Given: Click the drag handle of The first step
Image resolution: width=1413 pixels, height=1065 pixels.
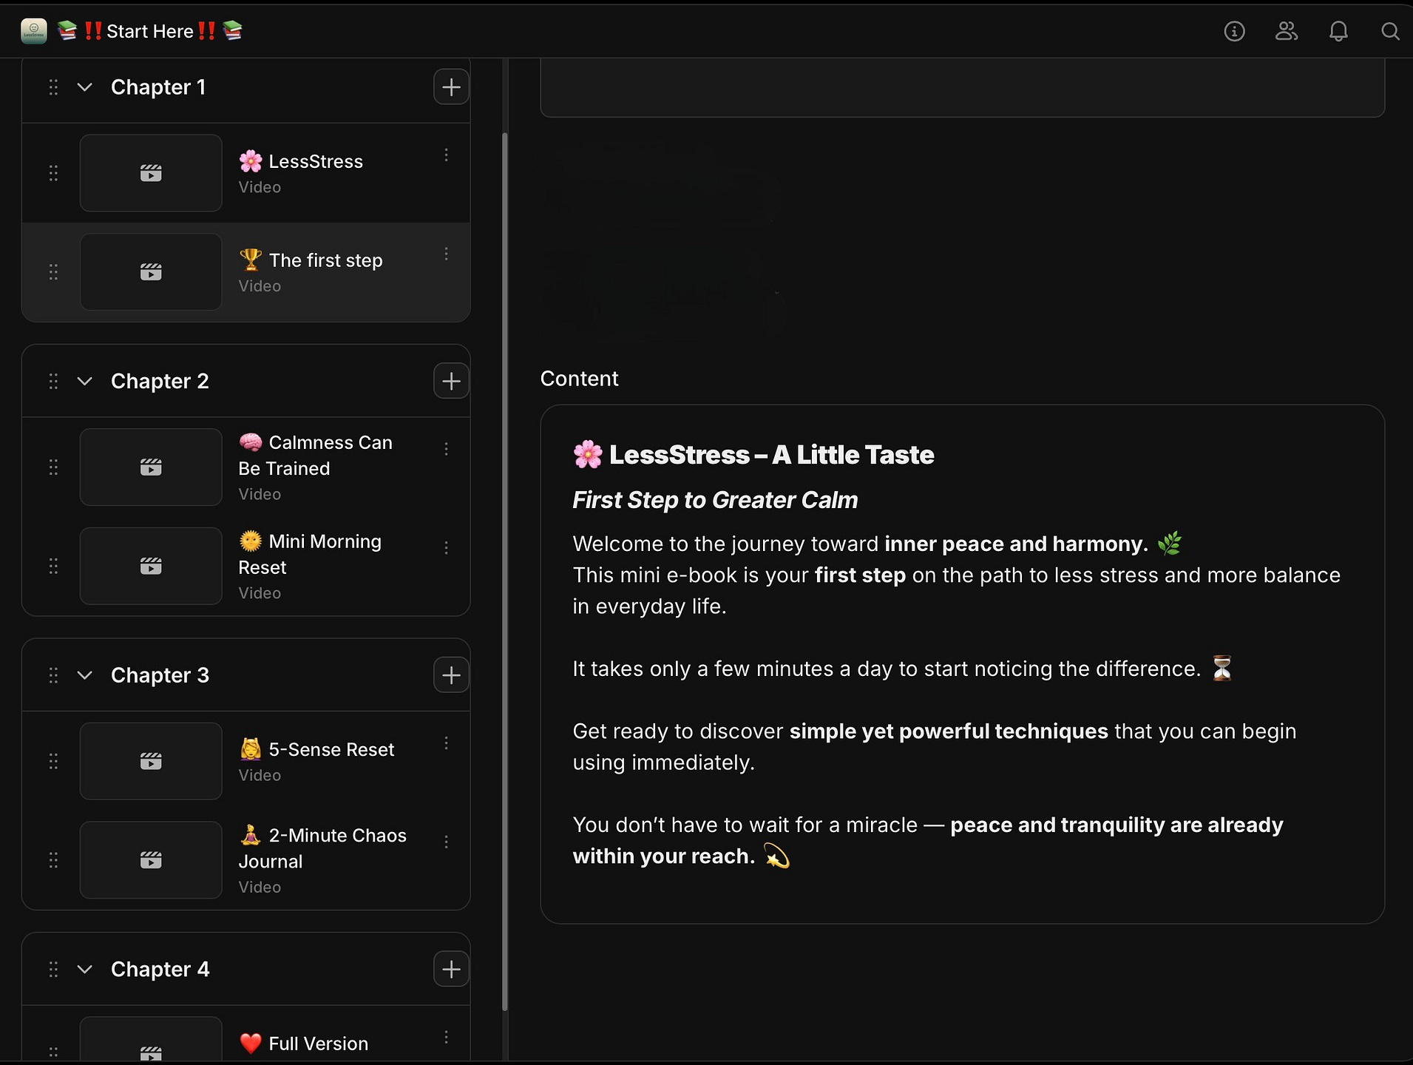Looking at the screenshot, I should point(53,272).
